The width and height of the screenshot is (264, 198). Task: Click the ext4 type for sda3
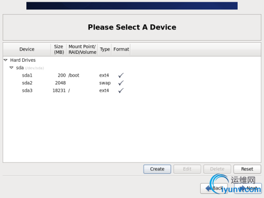pyautogui.click(x=104, y=90)
